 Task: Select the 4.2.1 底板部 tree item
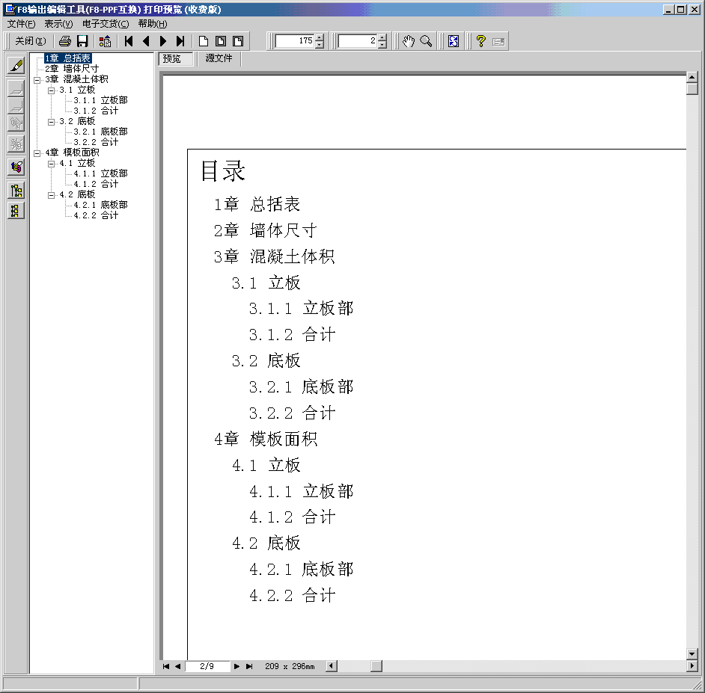tap(101, 205)
